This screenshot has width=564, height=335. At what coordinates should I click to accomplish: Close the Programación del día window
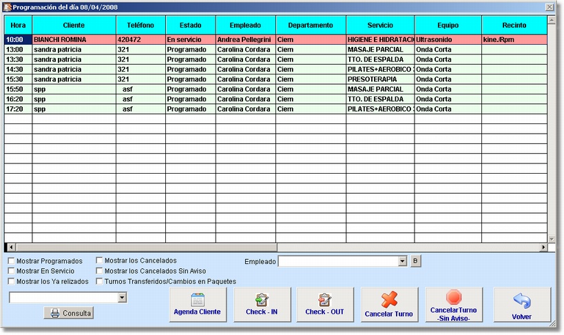[x=550, y=7]
